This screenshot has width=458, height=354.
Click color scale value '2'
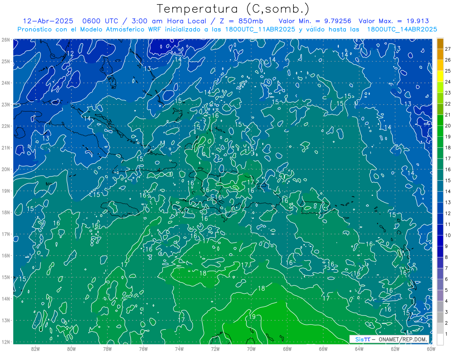(447, 323)
